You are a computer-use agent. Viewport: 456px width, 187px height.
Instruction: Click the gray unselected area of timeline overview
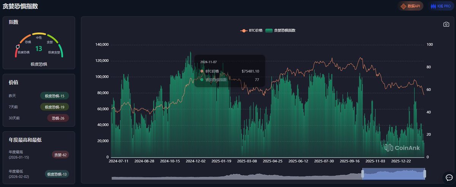click(x=236, y=176)
